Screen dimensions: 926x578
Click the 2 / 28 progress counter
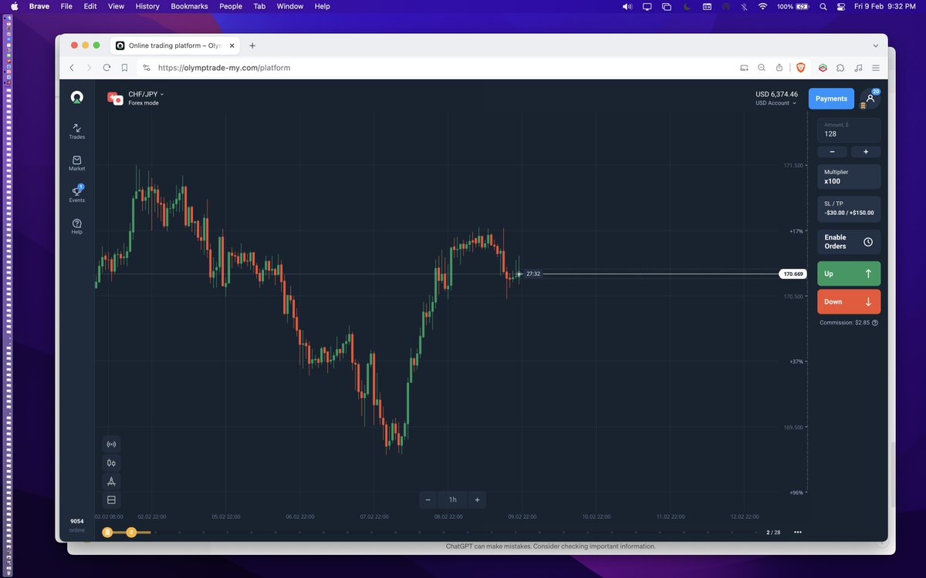pos(773,533)
